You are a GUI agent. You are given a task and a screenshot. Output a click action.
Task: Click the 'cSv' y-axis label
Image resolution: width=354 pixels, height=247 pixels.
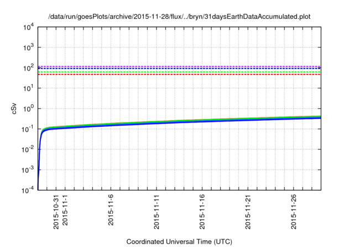click(x=14, y=109)
